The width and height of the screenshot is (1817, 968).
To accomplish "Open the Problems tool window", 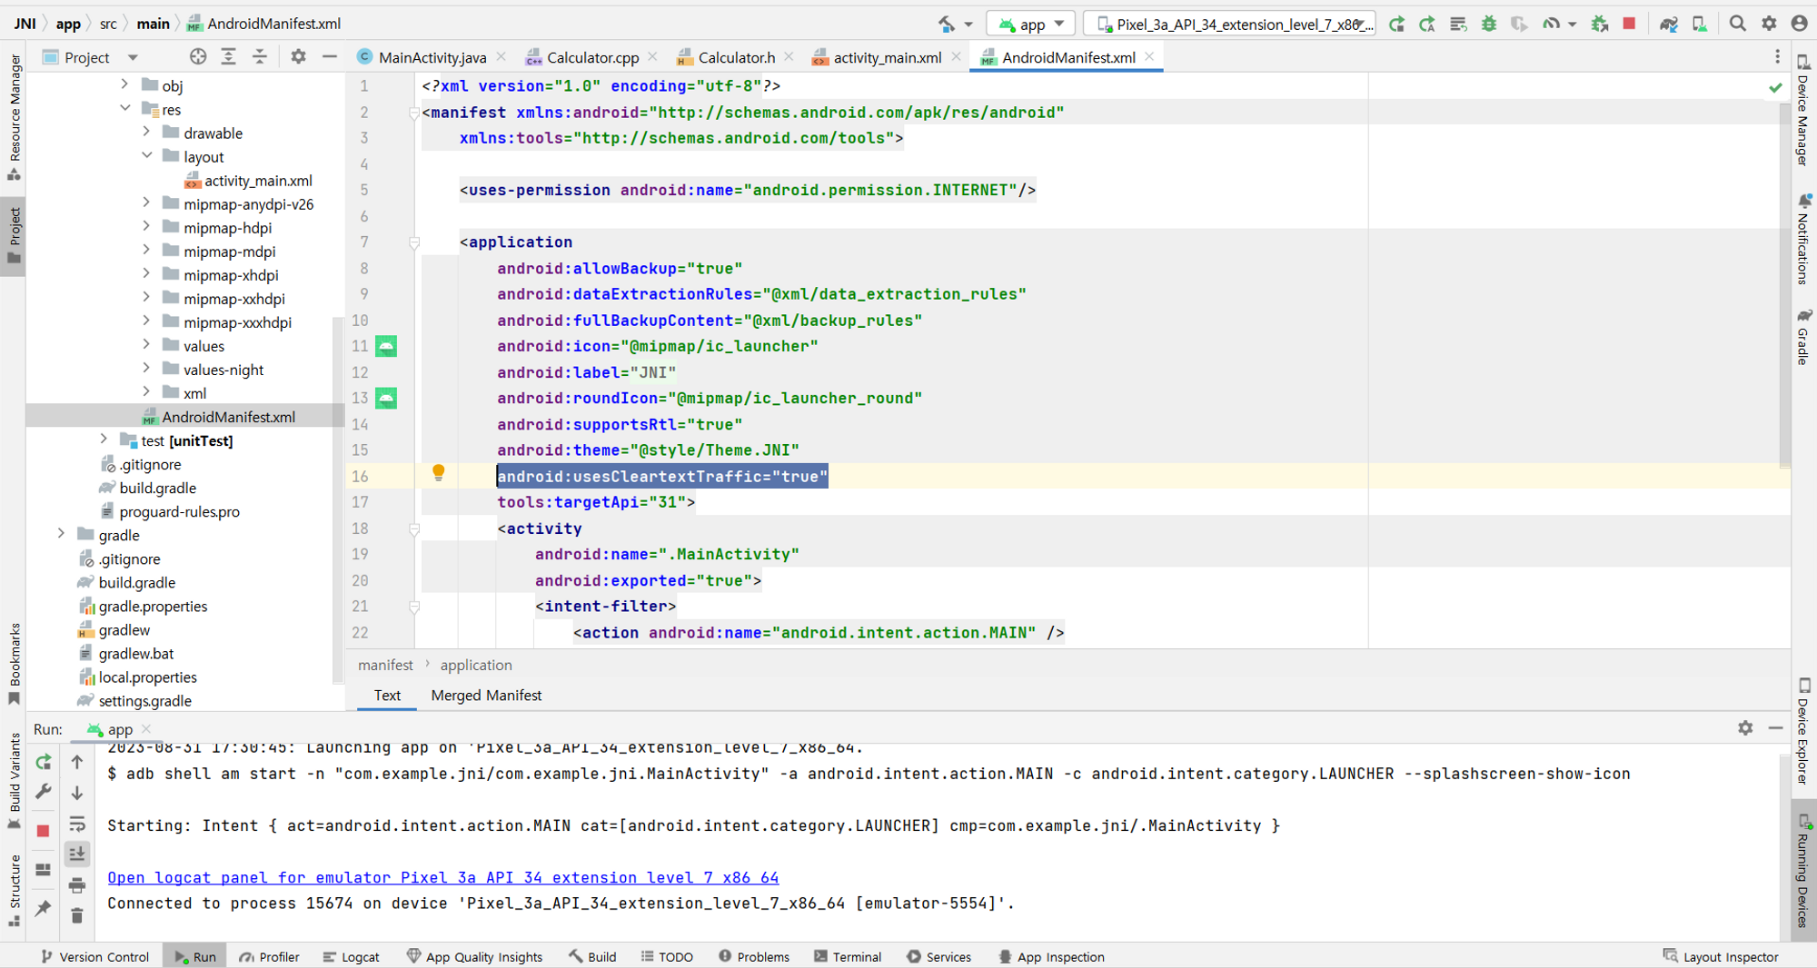I will tap(754, 956).
